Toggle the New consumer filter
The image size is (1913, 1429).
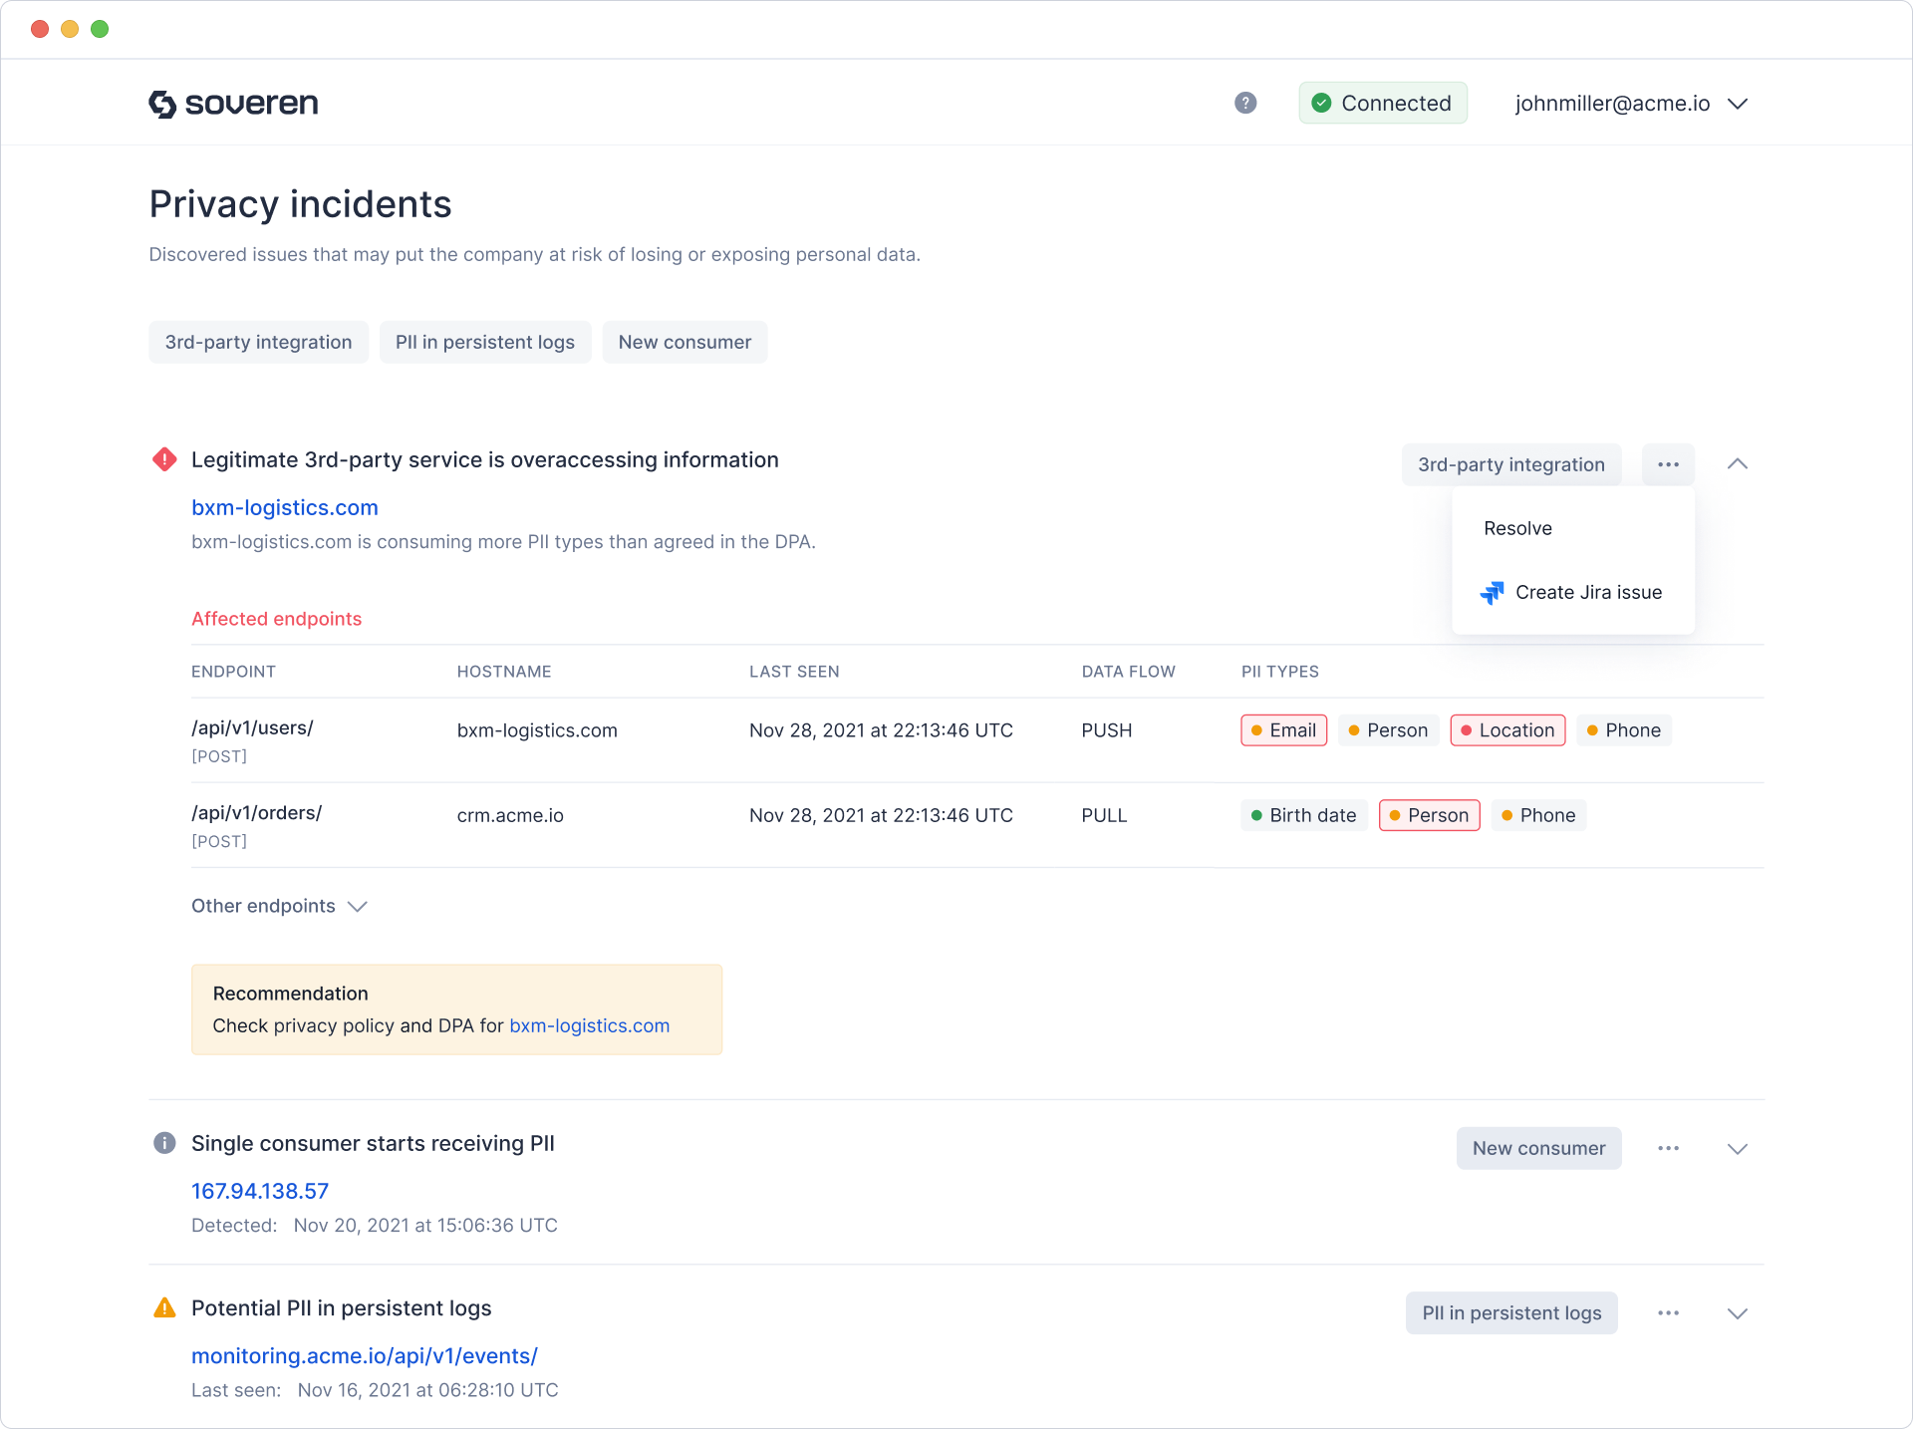point(684,342)
